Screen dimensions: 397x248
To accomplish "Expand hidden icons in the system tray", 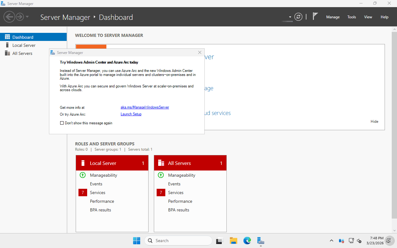I will click(332, 241).
